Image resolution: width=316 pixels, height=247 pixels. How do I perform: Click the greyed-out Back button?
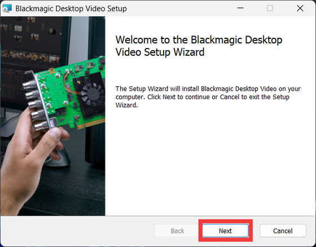click(177, 231)
